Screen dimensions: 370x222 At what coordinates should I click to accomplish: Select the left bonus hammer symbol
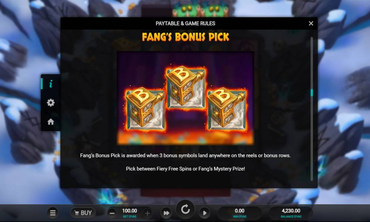[145, 109]
